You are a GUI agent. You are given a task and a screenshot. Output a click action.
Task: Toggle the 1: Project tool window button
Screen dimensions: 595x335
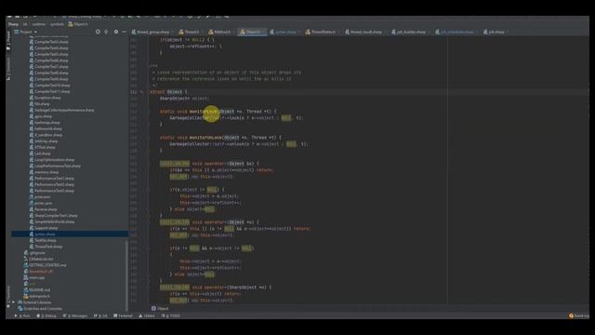click(x=8, y=41)
